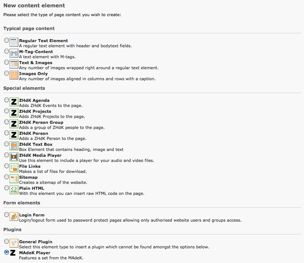Click the General Plugin icon
304x263 pixels.
[x=14, y=243]
